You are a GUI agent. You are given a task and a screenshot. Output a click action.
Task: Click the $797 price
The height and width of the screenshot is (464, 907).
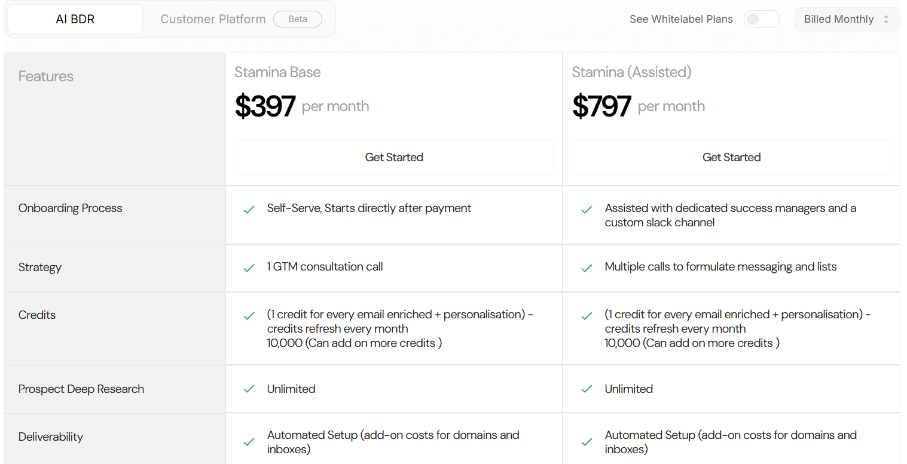601,106
